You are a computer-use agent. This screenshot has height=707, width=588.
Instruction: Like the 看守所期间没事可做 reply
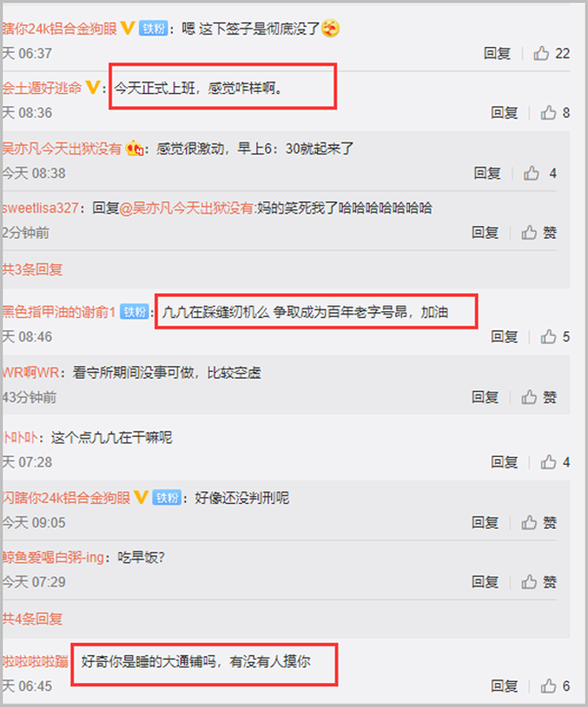point(529,397)
